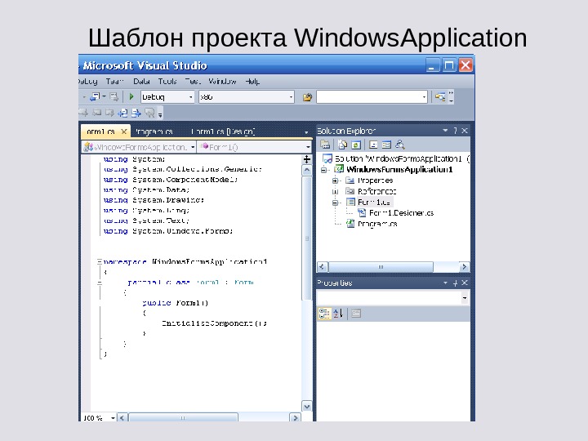The height and width of the screenshot is (441, 588).
Task: Click the Refresh icon in Solution Explorer
Action: coord(356,145)
